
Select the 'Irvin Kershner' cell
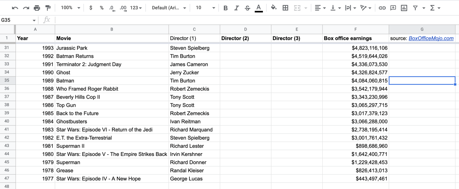194,154
